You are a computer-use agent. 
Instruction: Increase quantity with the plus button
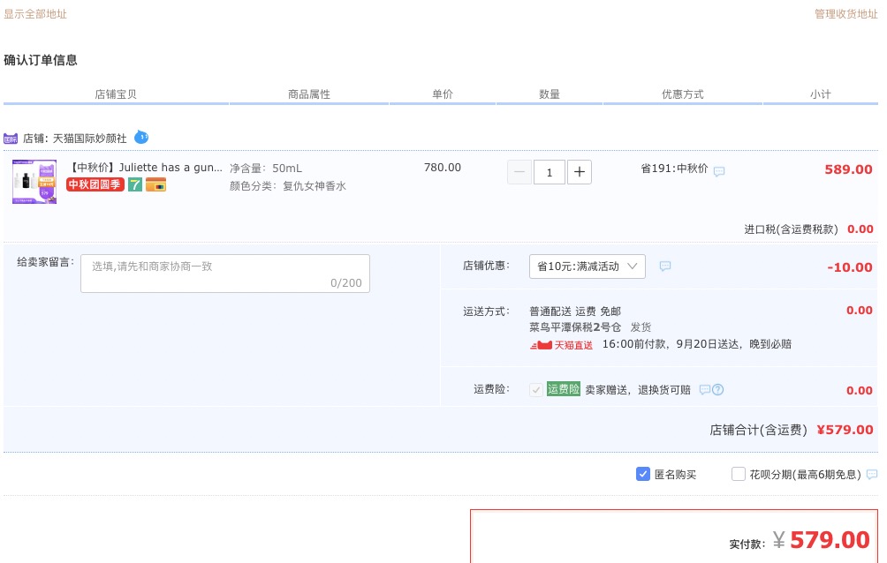point(580,172)
